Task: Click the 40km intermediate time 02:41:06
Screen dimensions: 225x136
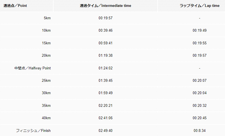Action: pos(105,118)
